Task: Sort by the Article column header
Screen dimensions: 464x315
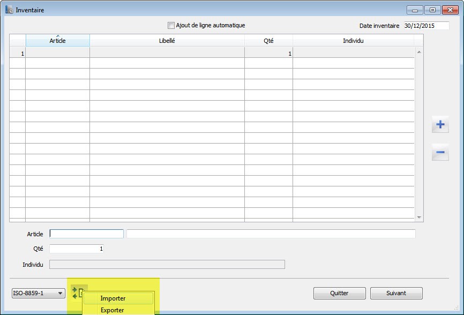Action: click(57, 41)
